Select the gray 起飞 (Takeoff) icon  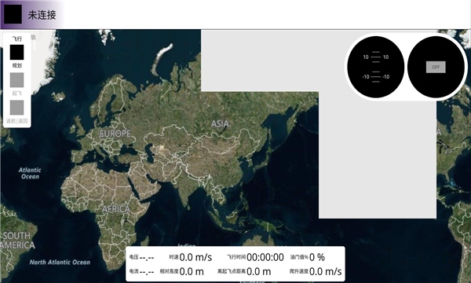(16, 79)
